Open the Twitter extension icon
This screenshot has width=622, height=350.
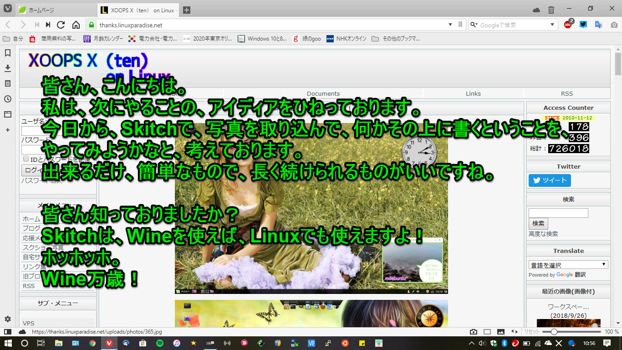tap(583, 25)
